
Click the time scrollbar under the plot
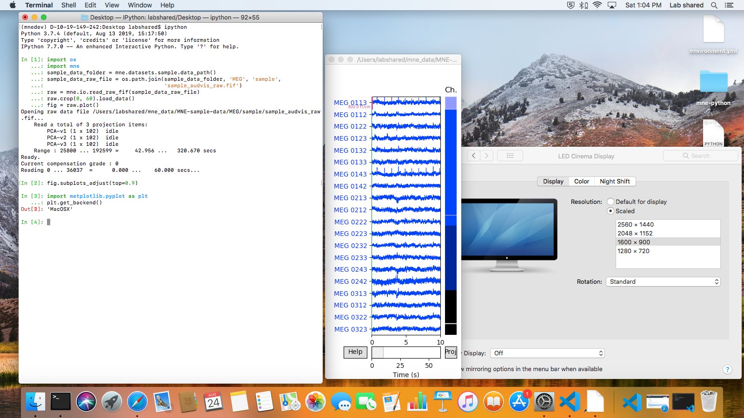click(x=406, y=352)
